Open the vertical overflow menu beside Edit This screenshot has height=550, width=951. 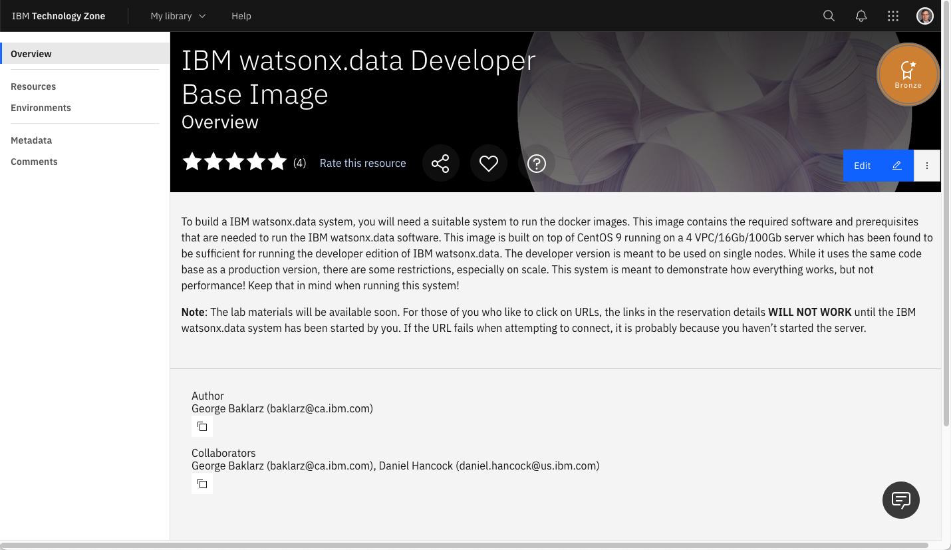pos(927,166)
